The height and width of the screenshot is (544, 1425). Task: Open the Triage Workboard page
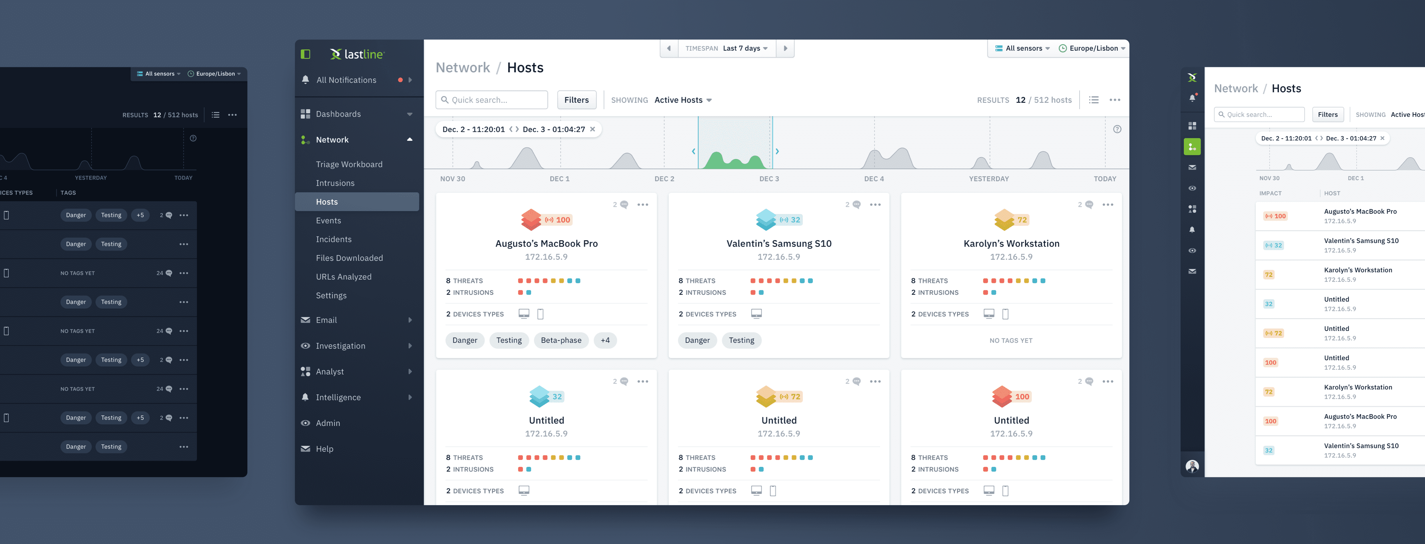coord(349,164)
